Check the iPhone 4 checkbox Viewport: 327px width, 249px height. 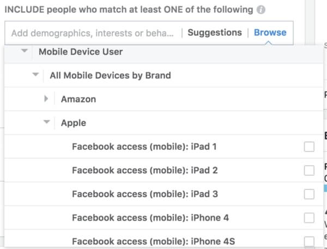[x=309, y=218]
